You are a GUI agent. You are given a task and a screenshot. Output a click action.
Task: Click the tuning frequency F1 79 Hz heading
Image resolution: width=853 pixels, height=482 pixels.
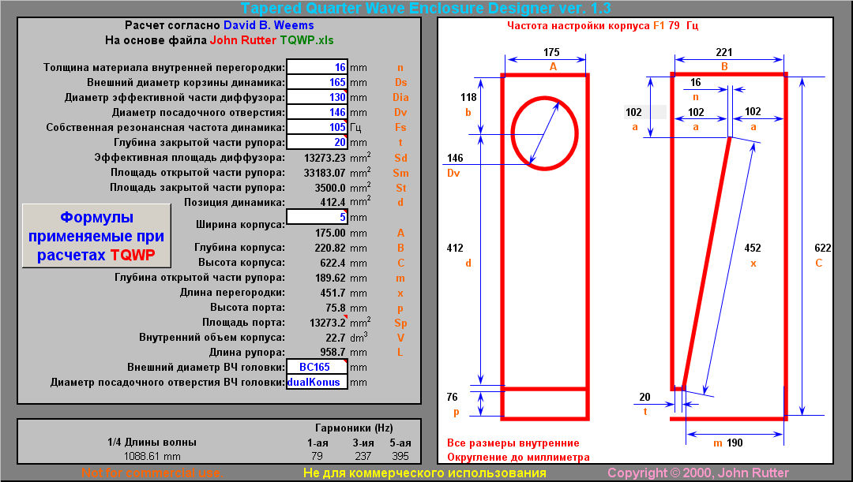coord(603,25)
